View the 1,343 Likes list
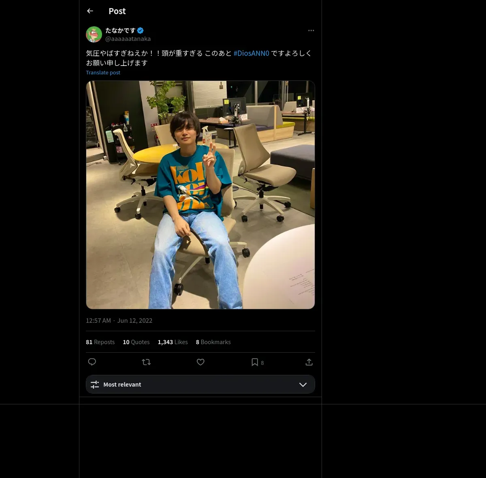Image resolution: width=486 pixels, height=478 pixels. [x=173, y=342]
